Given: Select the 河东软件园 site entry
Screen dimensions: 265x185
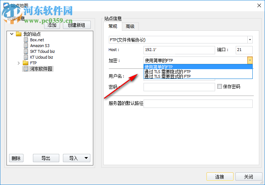Looking at the screenshot, I should (x=41, y=69).
